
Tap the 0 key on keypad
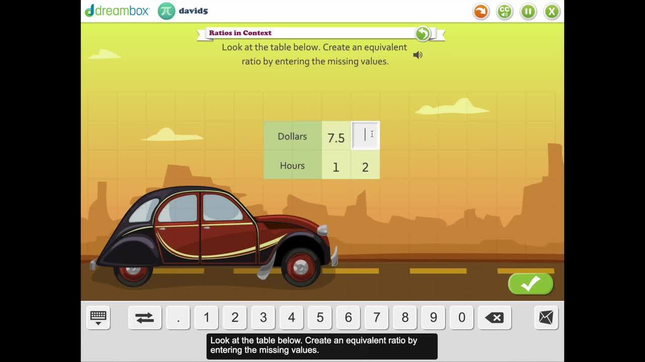(x=462, y=317)
